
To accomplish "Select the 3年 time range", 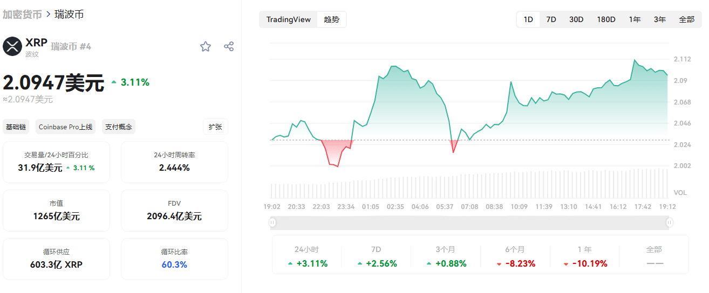I will (x=659, y=19).
